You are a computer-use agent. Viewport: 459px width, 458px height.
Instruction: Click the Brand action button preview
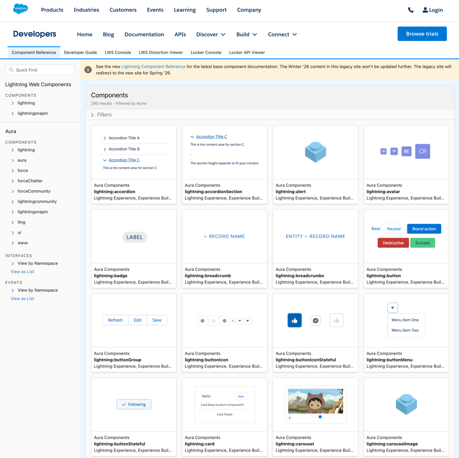tap(424, 229)
